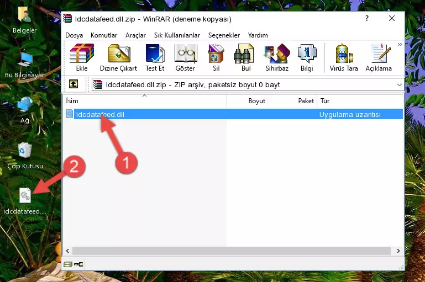The height and width of the screenshot is (282, 425).
Task: Click the idcdatafeed.dll file icon in list
Action: tap(70, 114)
